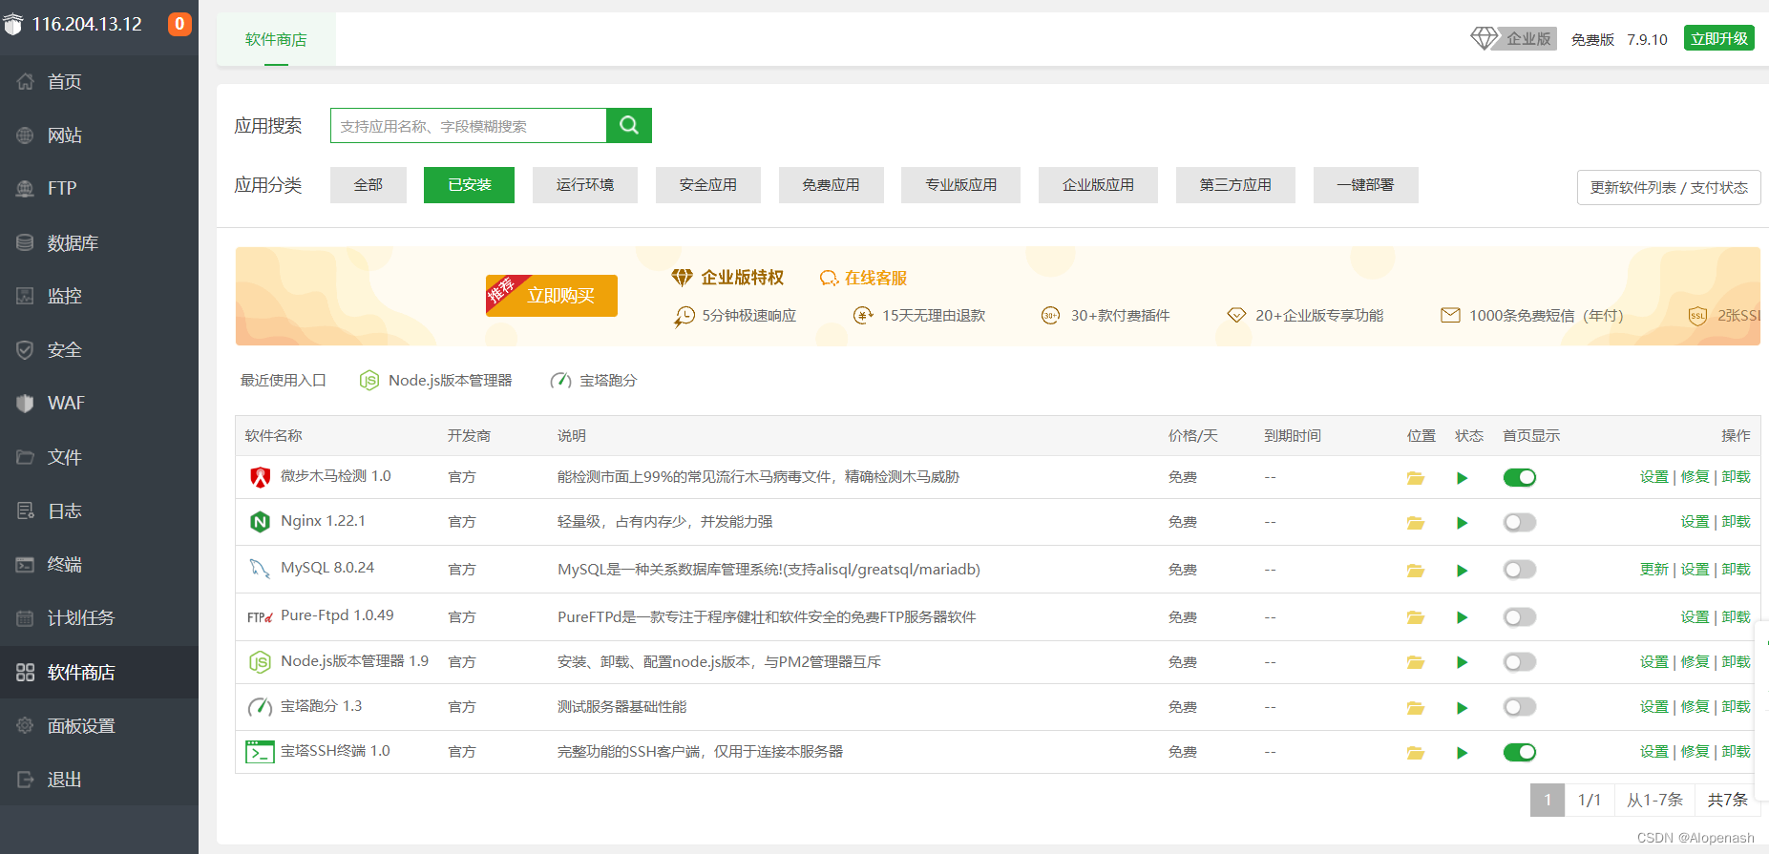Go to 网站 in sidebar
This screenshot has height=854, width=1769.
[x=99, y=135]
